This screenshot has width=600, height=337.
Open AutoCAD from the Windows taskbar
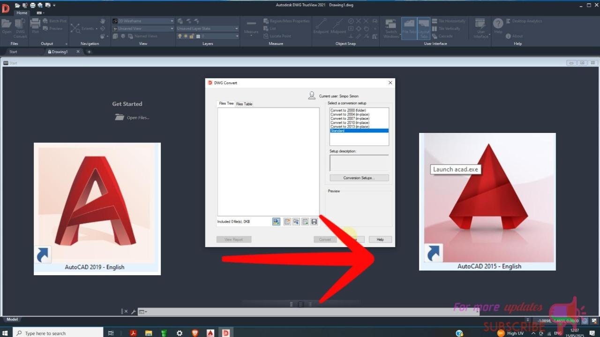[x=210, y=333]
